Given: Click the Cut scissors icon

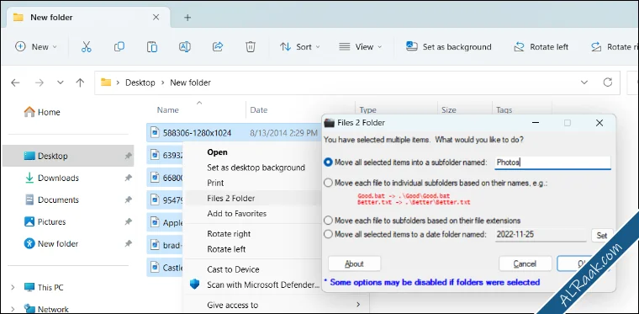Looking at the screenshot, I should (86, 47).
